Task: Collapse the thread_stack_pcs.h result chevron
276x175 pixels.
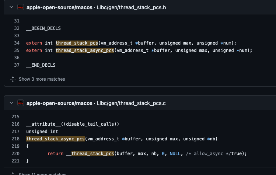Action: pos(11,7)
